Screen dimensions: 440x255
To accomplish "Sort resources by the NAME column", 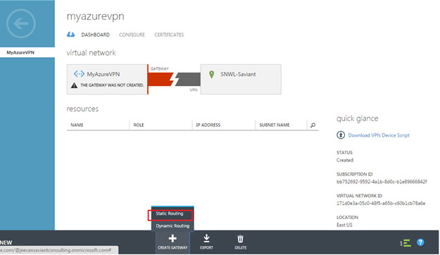I will click(77, 125).
